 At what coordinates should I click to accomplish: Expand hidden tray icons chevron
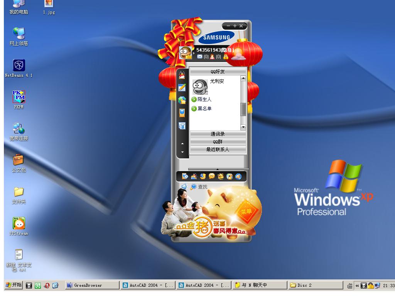click(357, 286)
